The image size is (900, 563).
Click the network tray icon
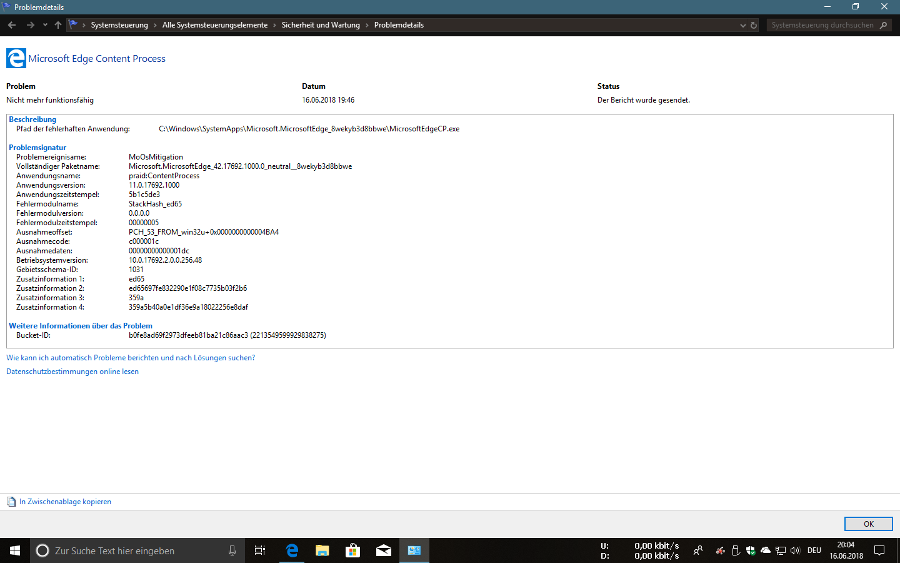coord(781,550)
